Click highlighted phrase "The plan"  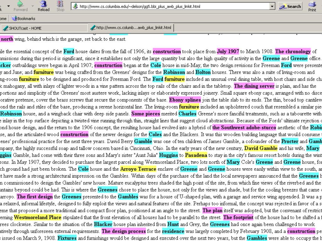tap(212, 211)
